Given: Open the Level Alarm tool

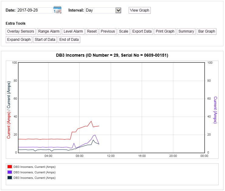Looking at the screenshot, I should pyautogui.click(x=73, y=31).
